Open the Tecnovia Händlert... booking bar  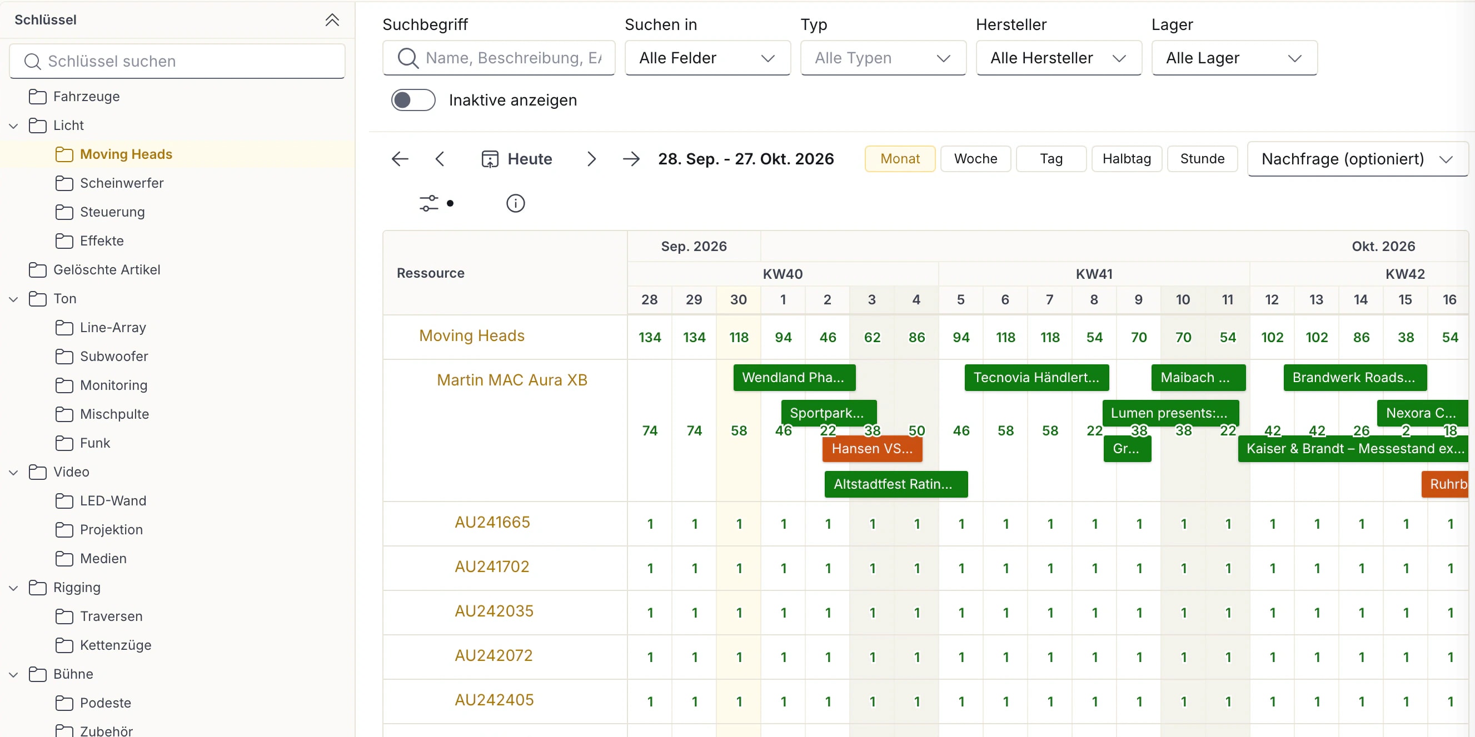[1037, 378]
